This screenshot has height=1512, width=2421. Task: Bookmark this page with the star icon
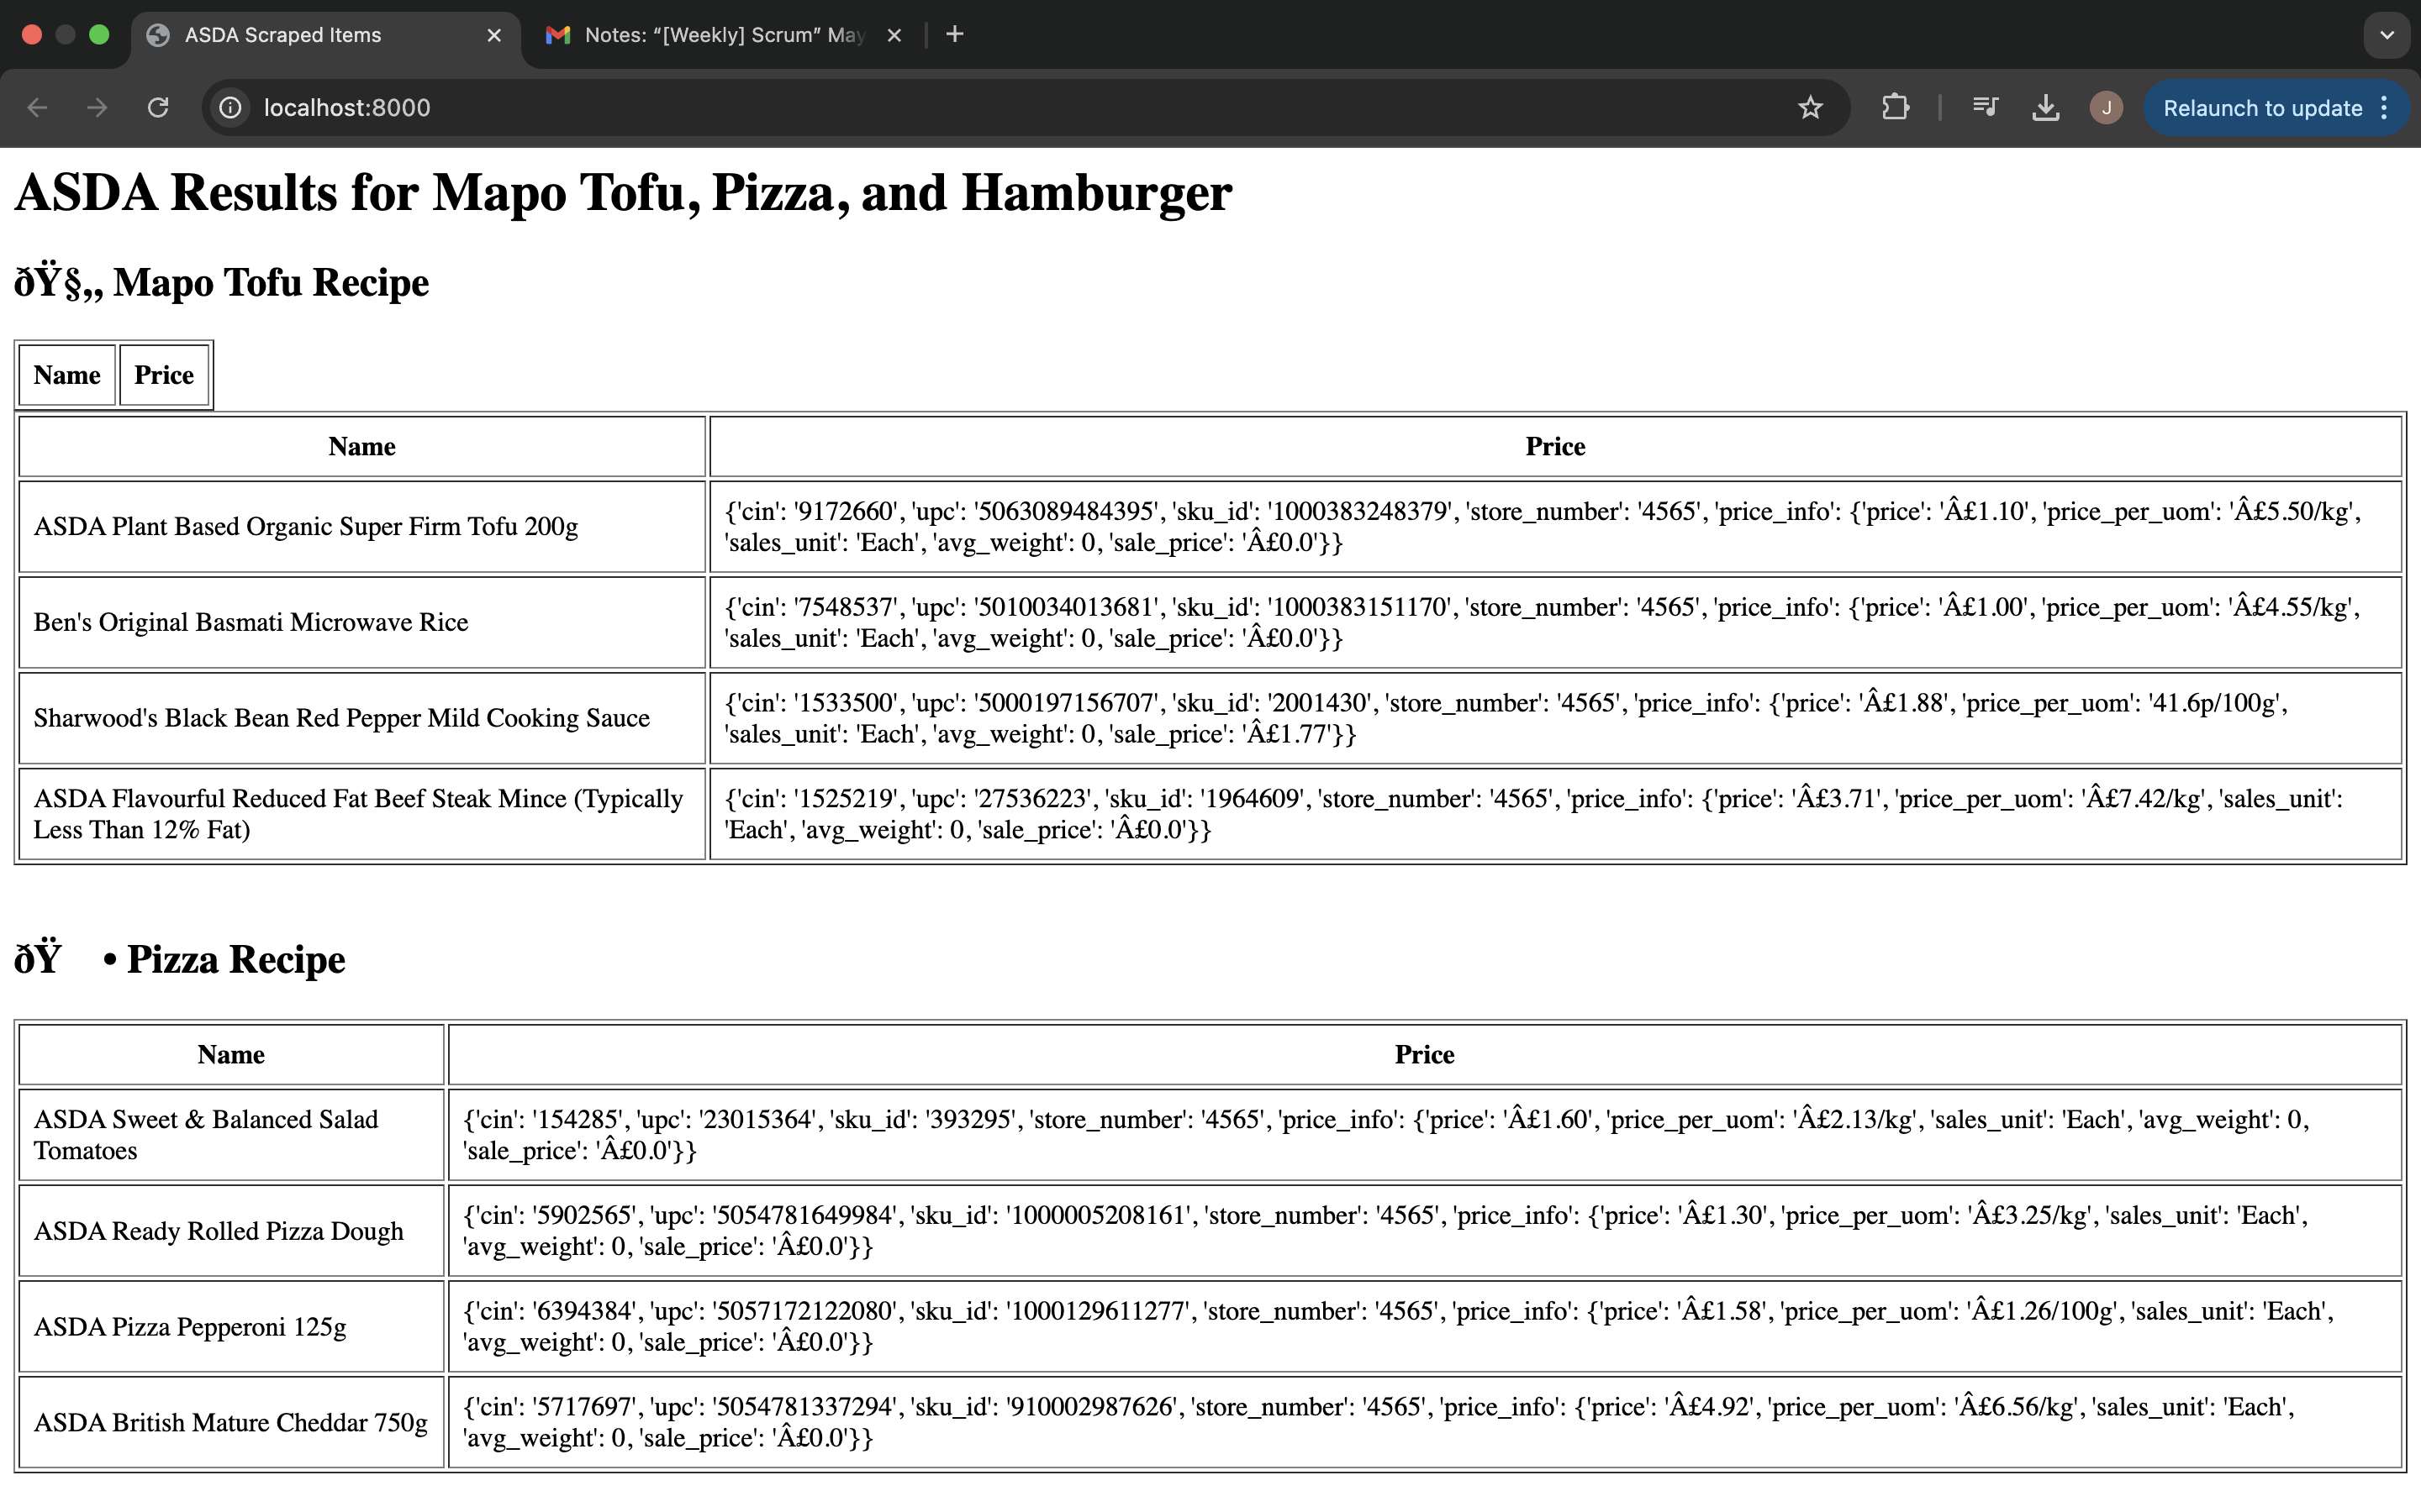1810,108
